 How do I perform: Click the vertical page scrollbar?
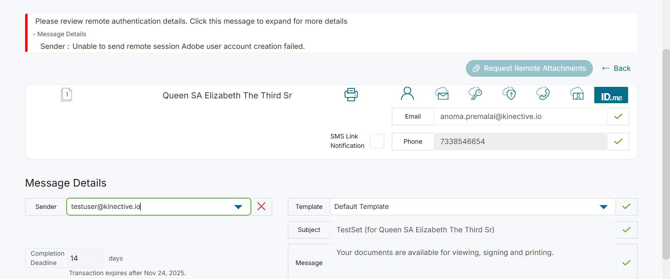[x=666, y=153]
